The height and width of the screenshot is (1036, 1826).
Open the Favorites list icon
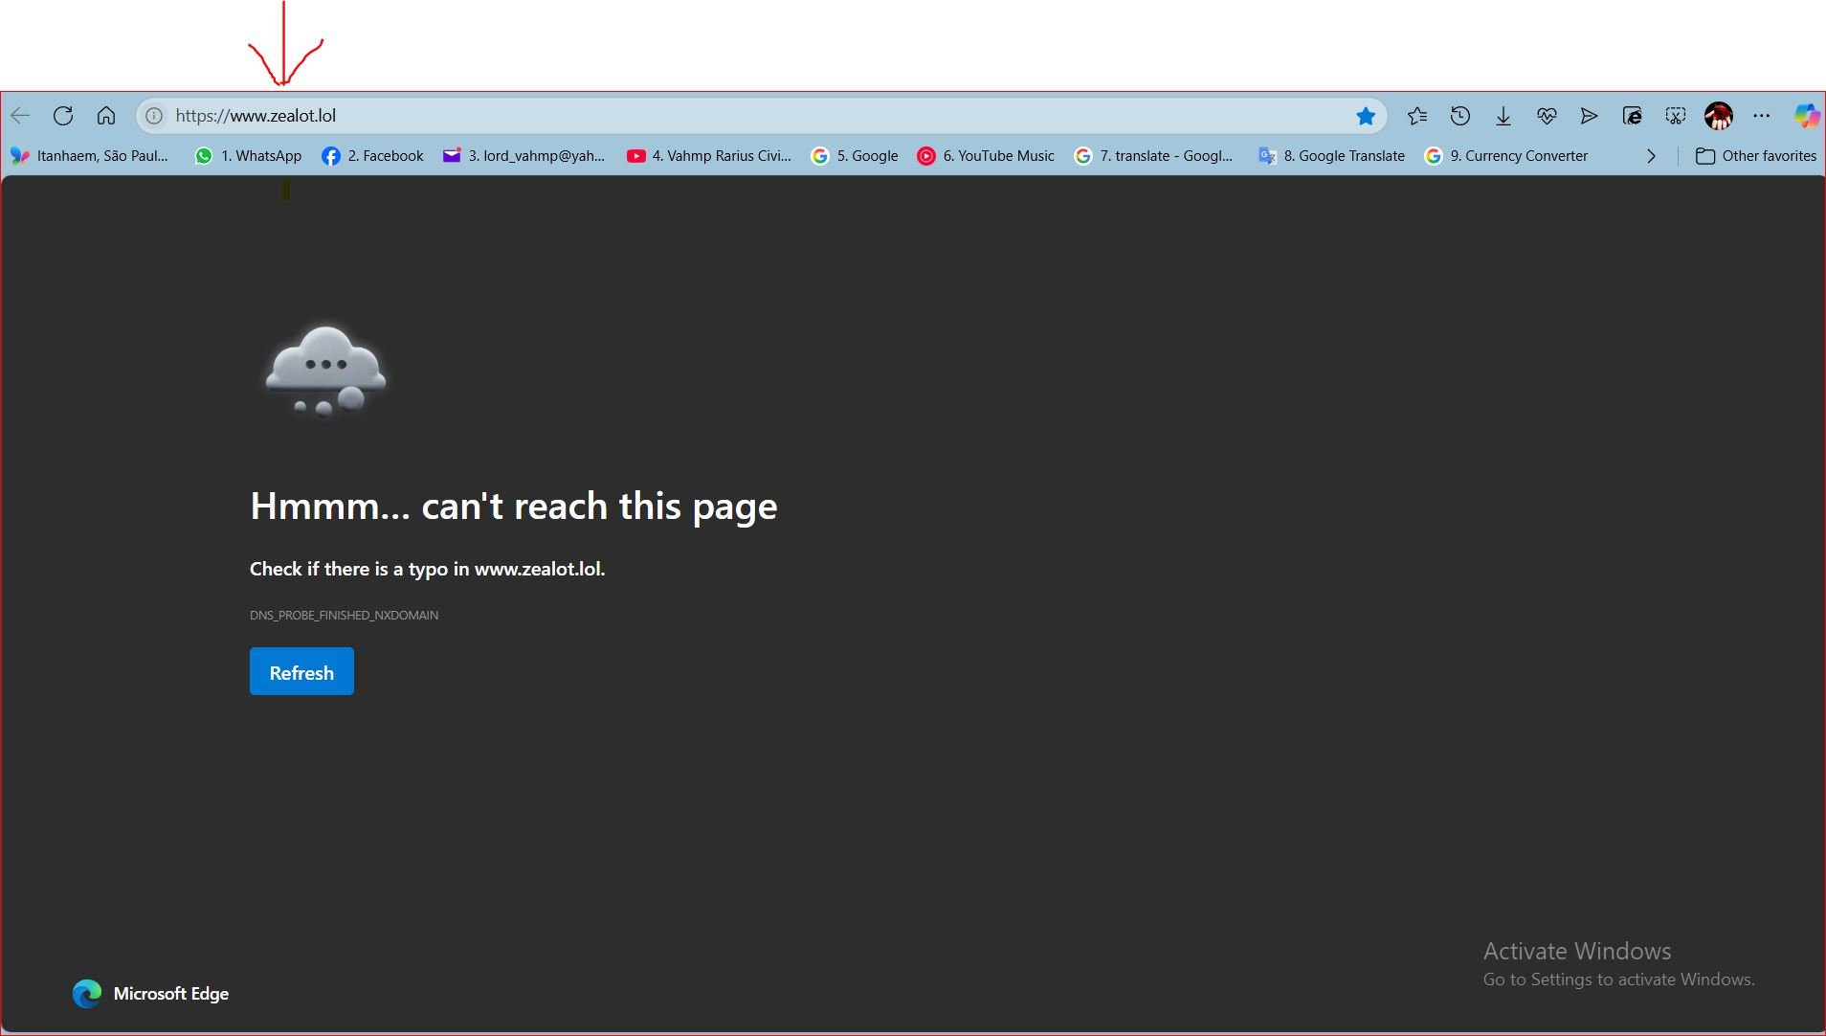[x=1417, y=116]
